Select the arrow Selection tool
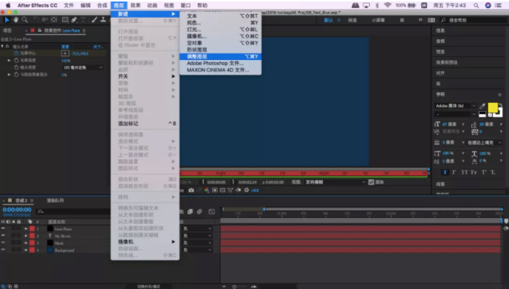Screen dimensions: 509x289 click(7, 20)
